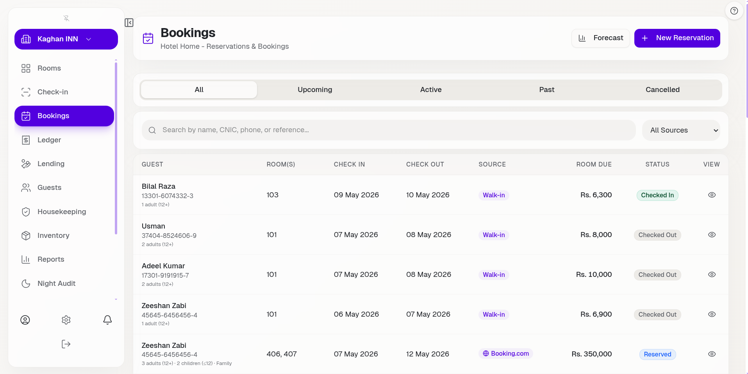View Bilal Raza booking details
Image resolution: width=748 pixels, height=374 pixels.
712,195
